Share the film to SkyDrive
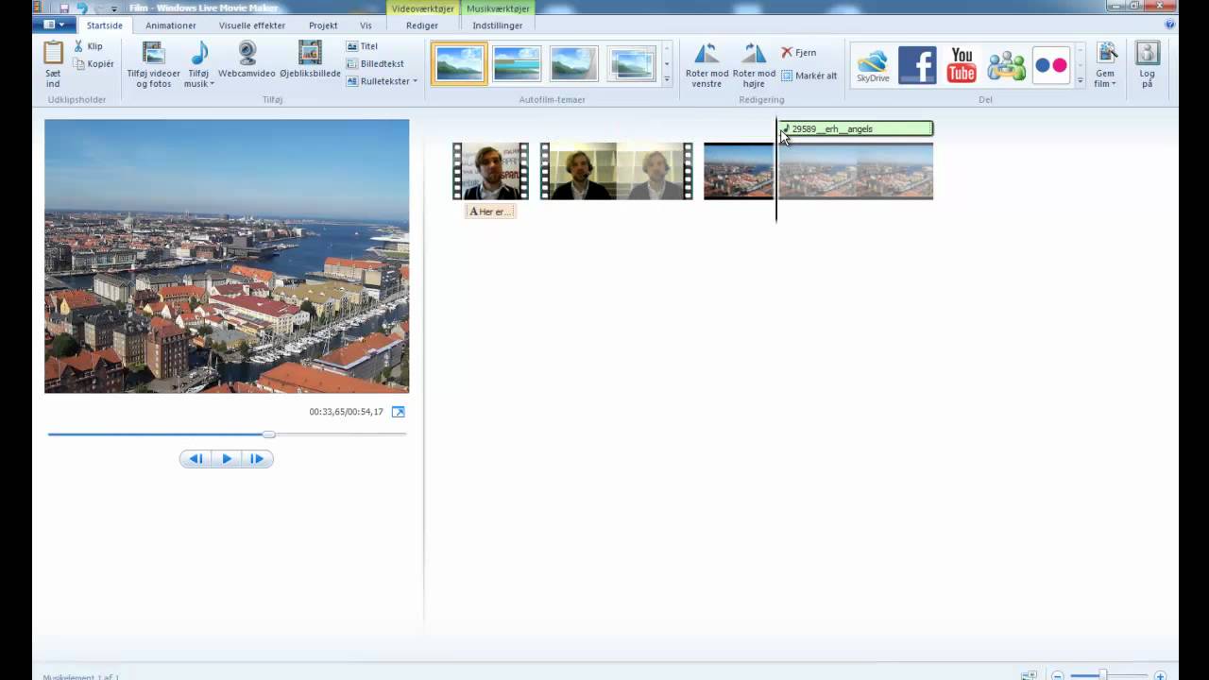The width and height of the screenshot is (1209, 680). (873, 64)
